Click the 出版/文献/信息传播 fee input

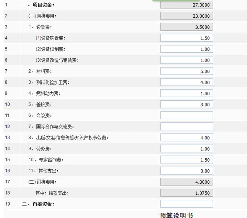(187, 137)
